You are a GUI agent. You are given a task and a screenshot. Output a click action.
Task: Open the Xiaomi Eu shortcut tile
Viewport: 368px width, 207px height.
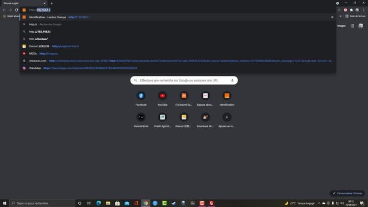(184, 98)
